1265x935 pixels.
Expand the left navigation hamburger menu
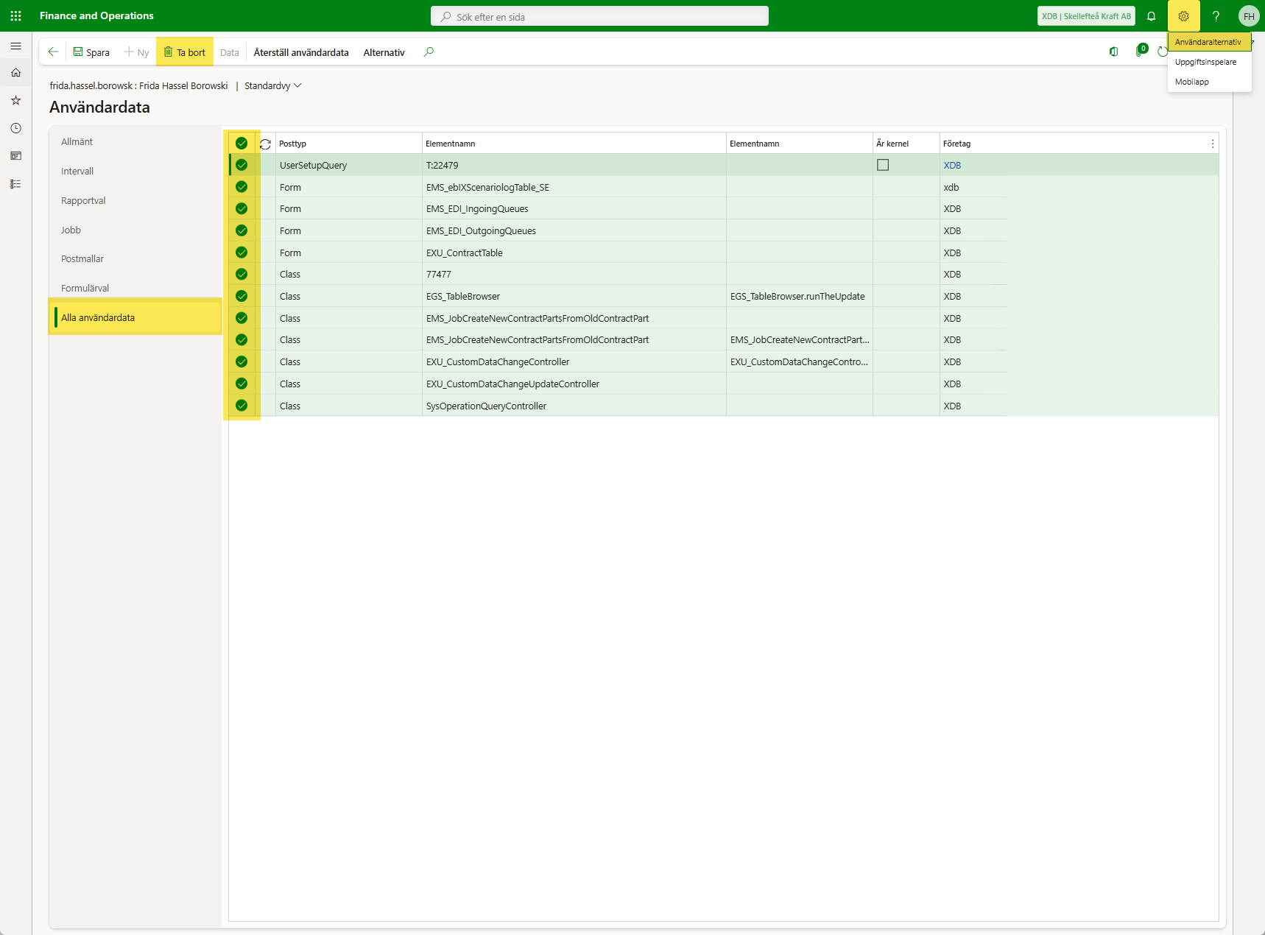point(15,46)
